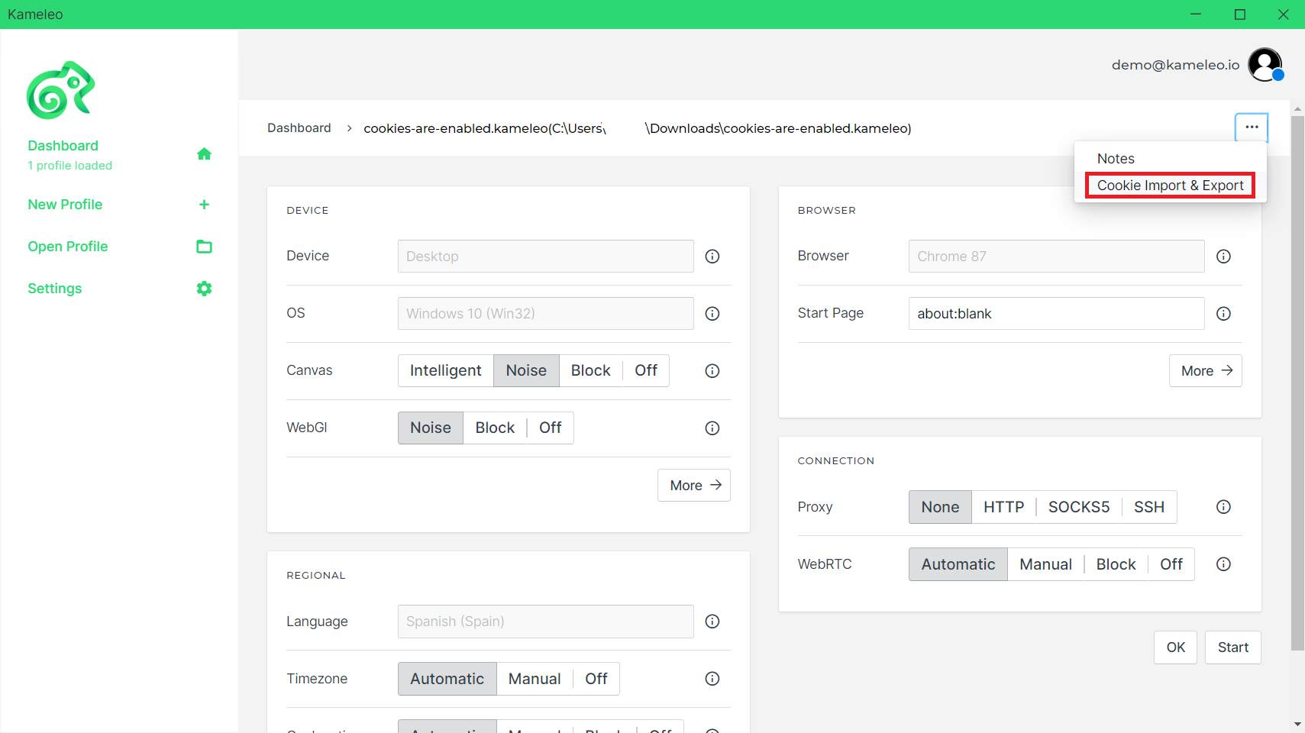Select SOCKS5 proxy type
Viewport: 1305px width, 733px height.
coord(1079,507)
